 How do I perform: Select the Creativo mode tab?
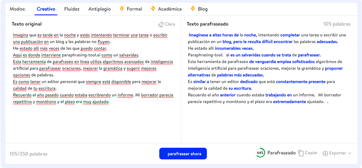(46, 9)
